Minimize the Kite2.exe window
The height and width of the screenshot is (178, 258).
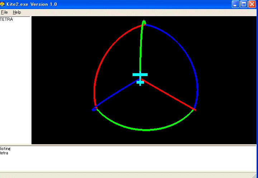235,4
